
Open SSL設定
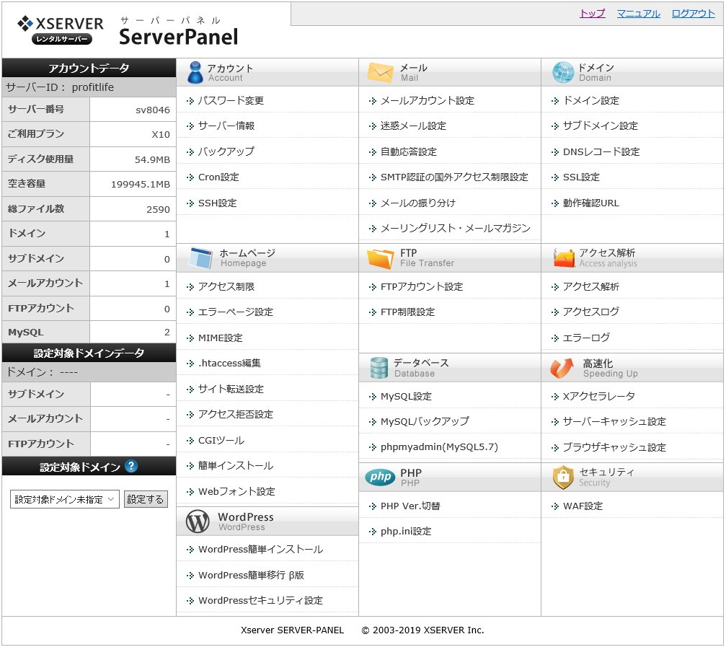[x=581, y=177]
